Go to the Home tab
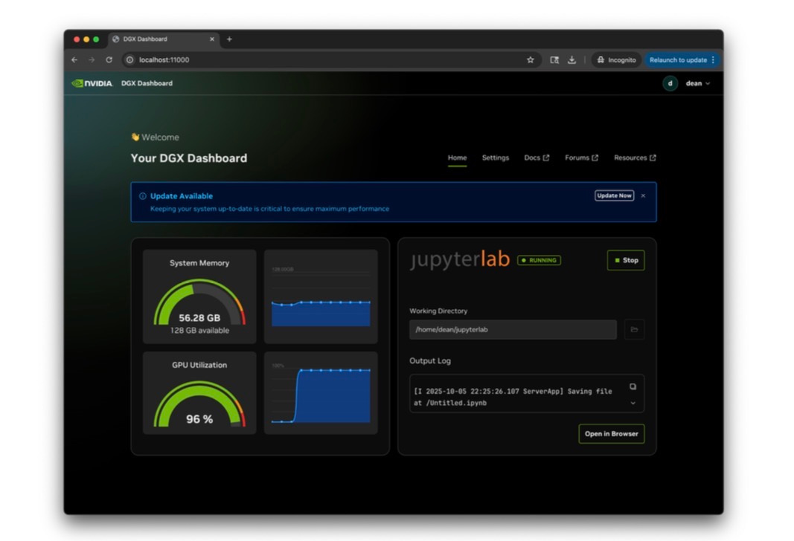 click(x=457, y=158)
